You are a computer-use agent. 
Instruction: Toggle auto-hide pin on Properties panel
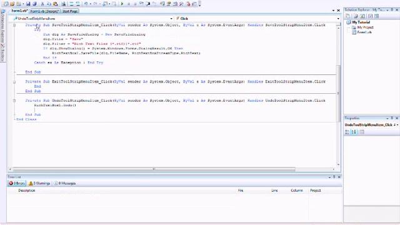click(x=392, y=118)
